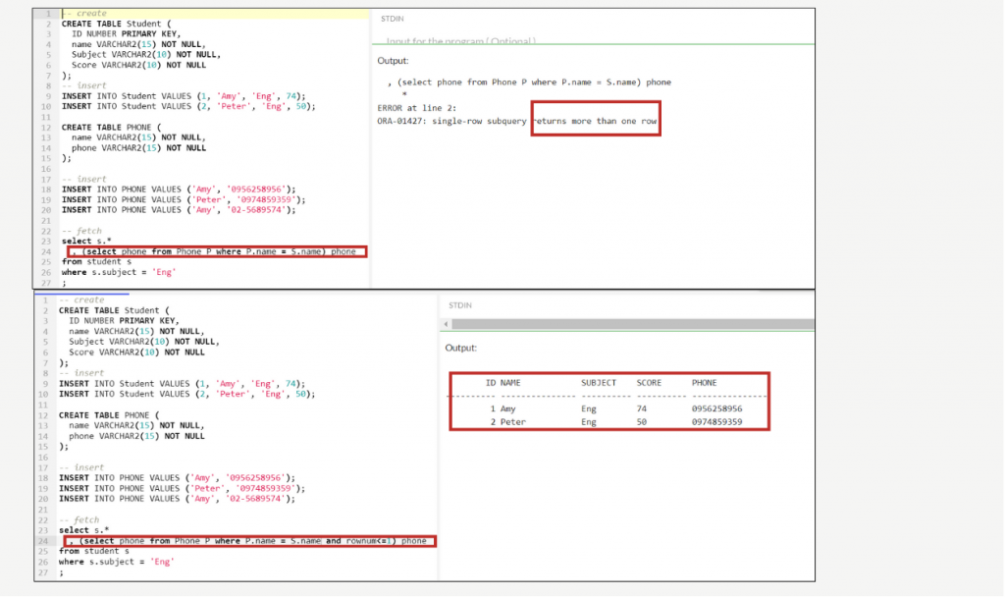
Task: Click 'Score VARCHAR2(10) NOT NULL' in the upper editor
Action: click(138, 65)
